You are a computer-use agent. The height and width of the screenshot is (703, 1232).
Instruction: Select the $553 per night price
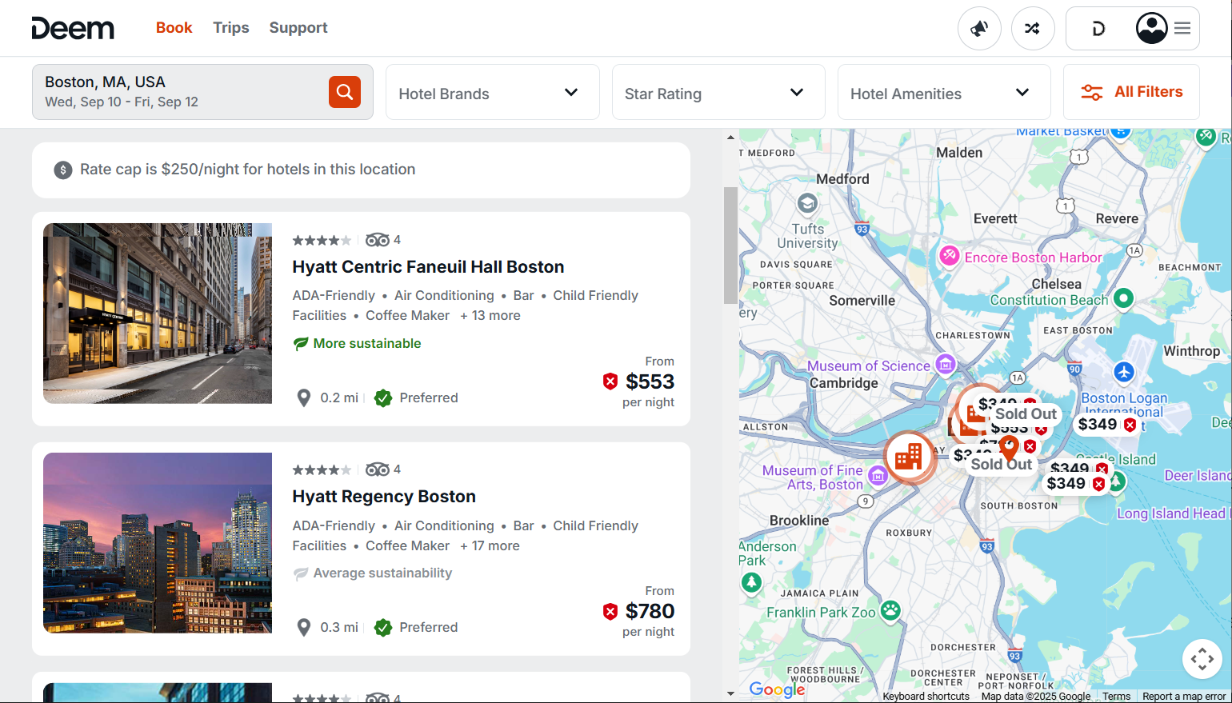(650, 381)
